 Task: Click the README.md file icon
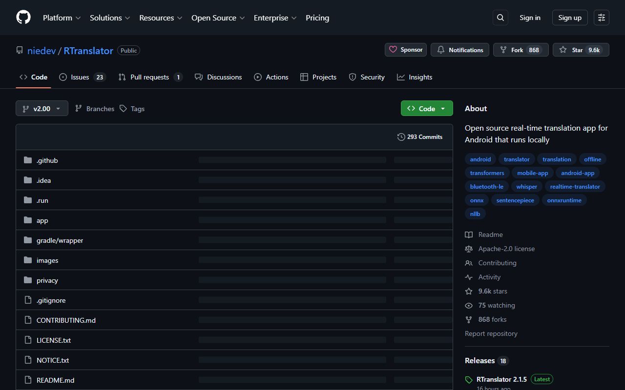pyautogui.click(x=28, y=380)
